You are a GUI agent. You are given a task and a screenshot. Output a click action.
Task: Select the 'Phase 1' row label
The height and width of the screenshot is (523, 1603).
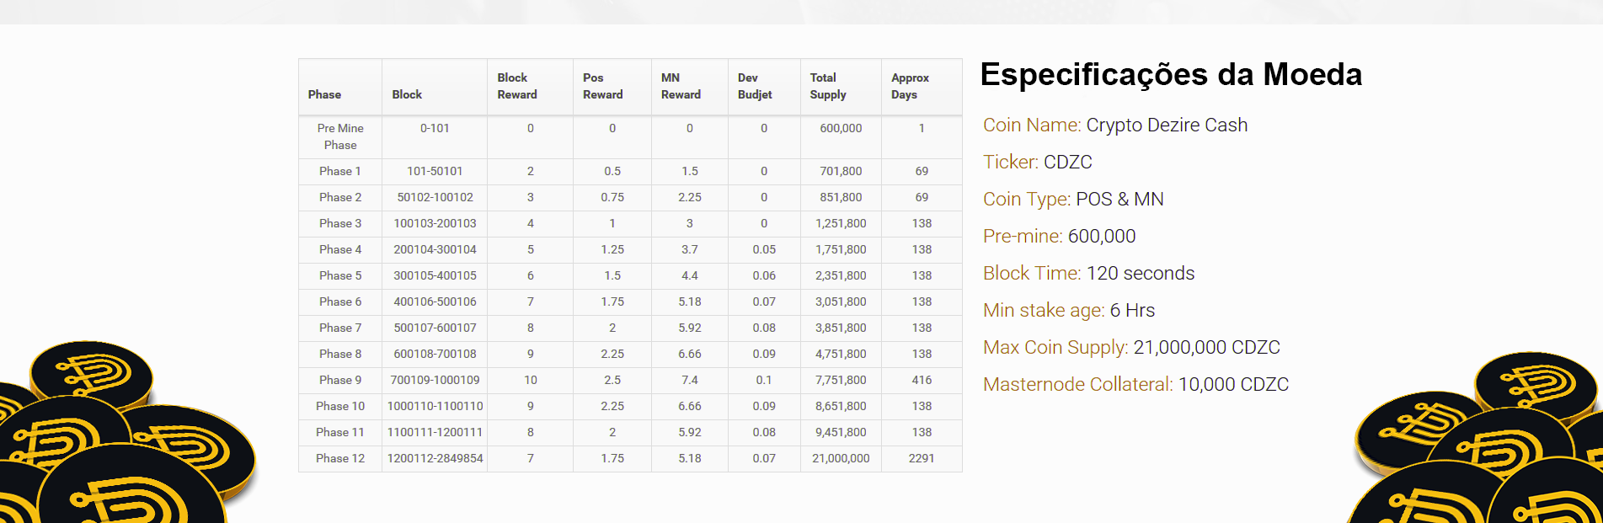click(x=340, y=171)
